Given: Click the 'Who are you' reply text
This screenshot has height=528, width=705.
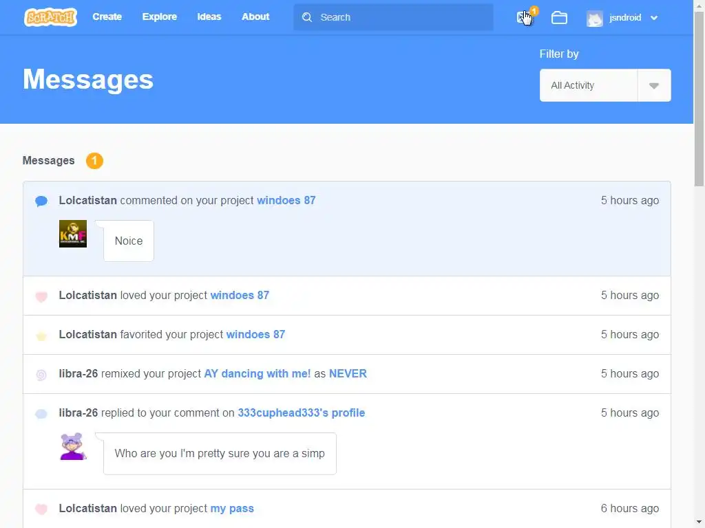Looking at the screenshot, I should coord(220,454).
